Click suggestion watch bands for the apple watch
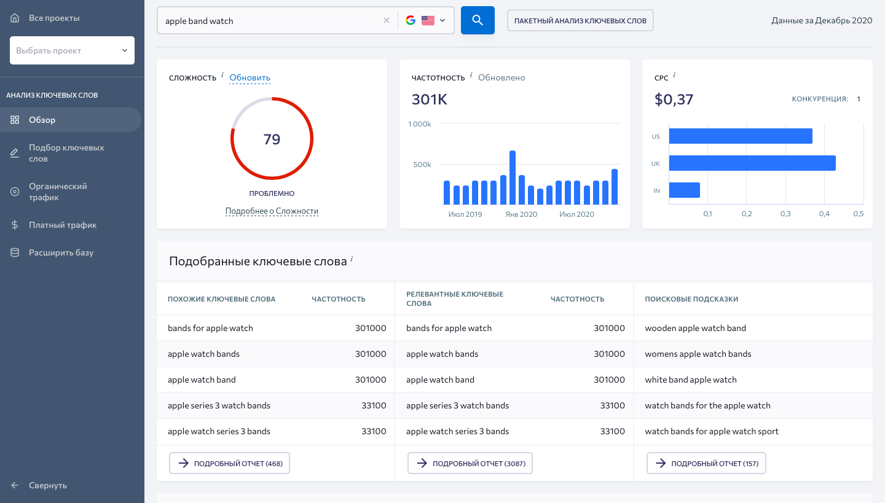 point(707,405)
